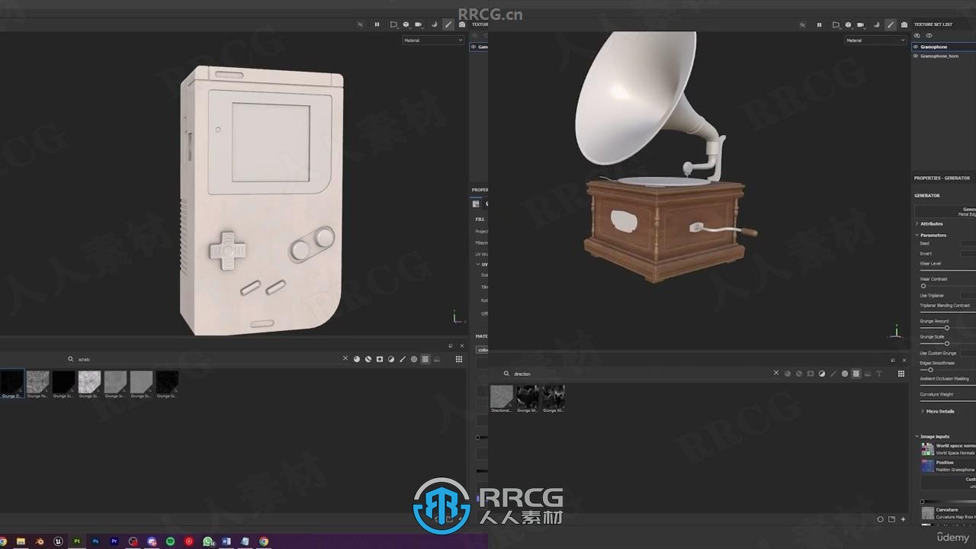Screen dimensions: 976x549
Task: Select the Grunge D... thumbnail in Game Boy shelf
Action: [11, 384]
